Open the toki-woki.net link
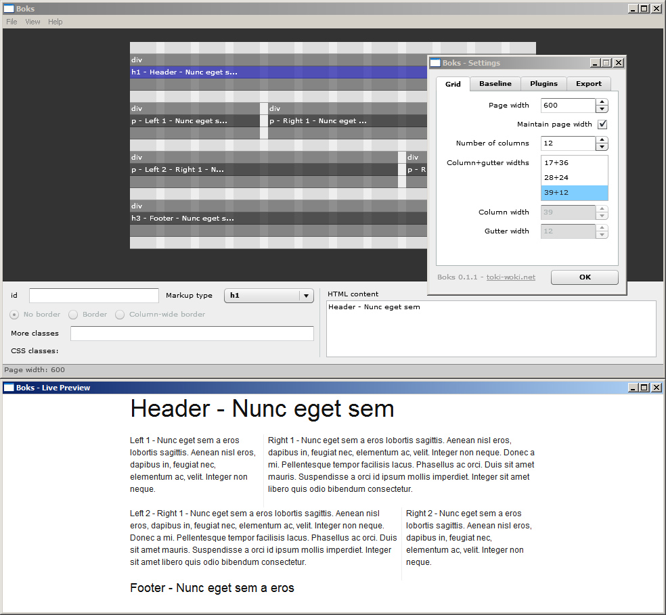666x615 pixels. [510, 277]
